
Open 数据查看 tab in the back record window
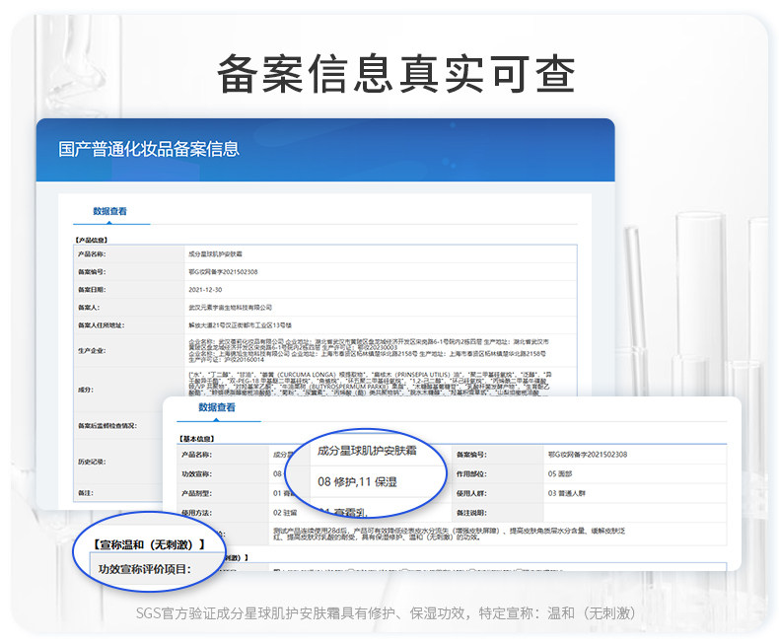(x=109, y=211)
